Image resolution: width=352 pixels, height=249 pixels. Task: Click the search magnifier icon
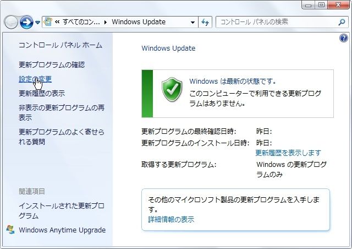(x=342, y=22)
